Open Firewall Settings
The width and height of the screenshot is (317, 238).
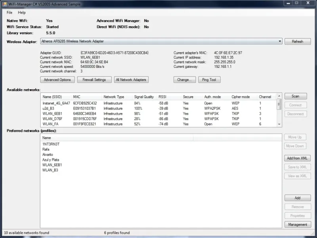point(94,80)
